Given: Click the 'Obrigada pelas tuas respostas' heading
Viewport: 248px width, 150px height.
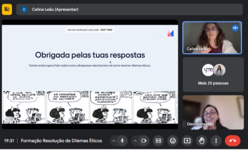Looking at the screenshot, I should pyautogui.click(x=90, y=55).
